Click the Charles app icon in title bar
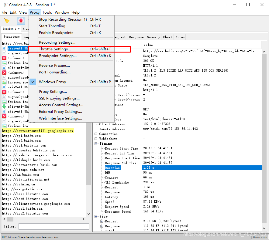 click(5, 5)
